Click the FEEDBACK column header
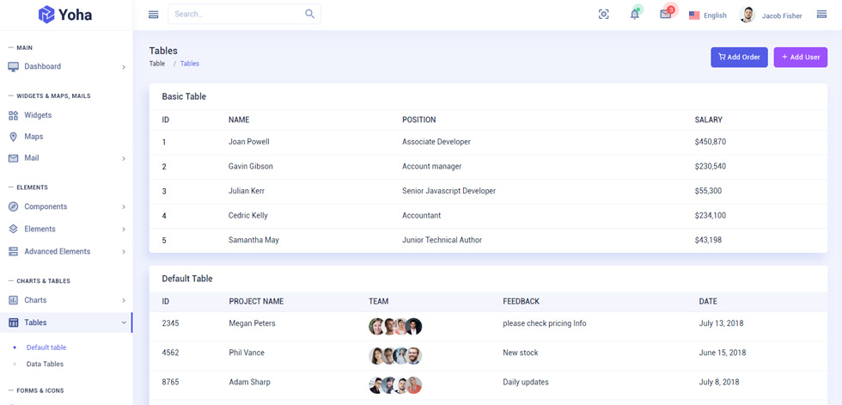Screen dimensions: 842x405 521,301
